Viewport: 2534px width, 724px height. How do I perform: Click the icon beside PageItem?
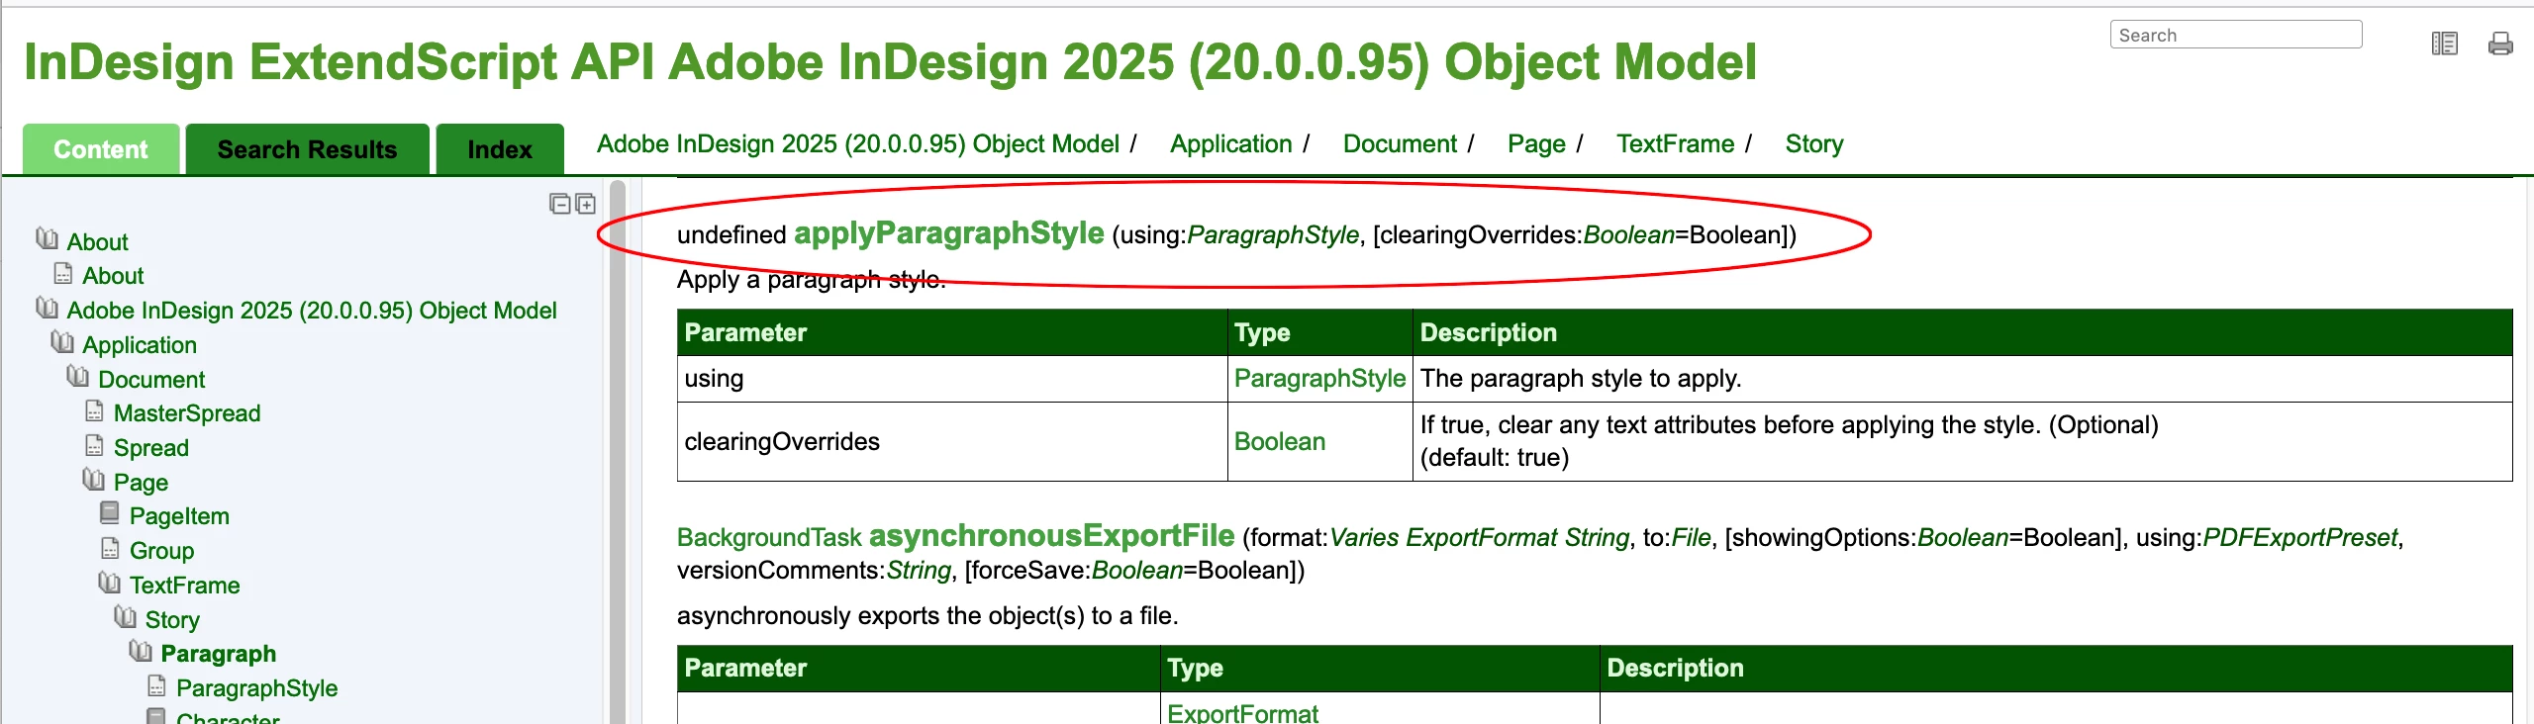[110, 514]
